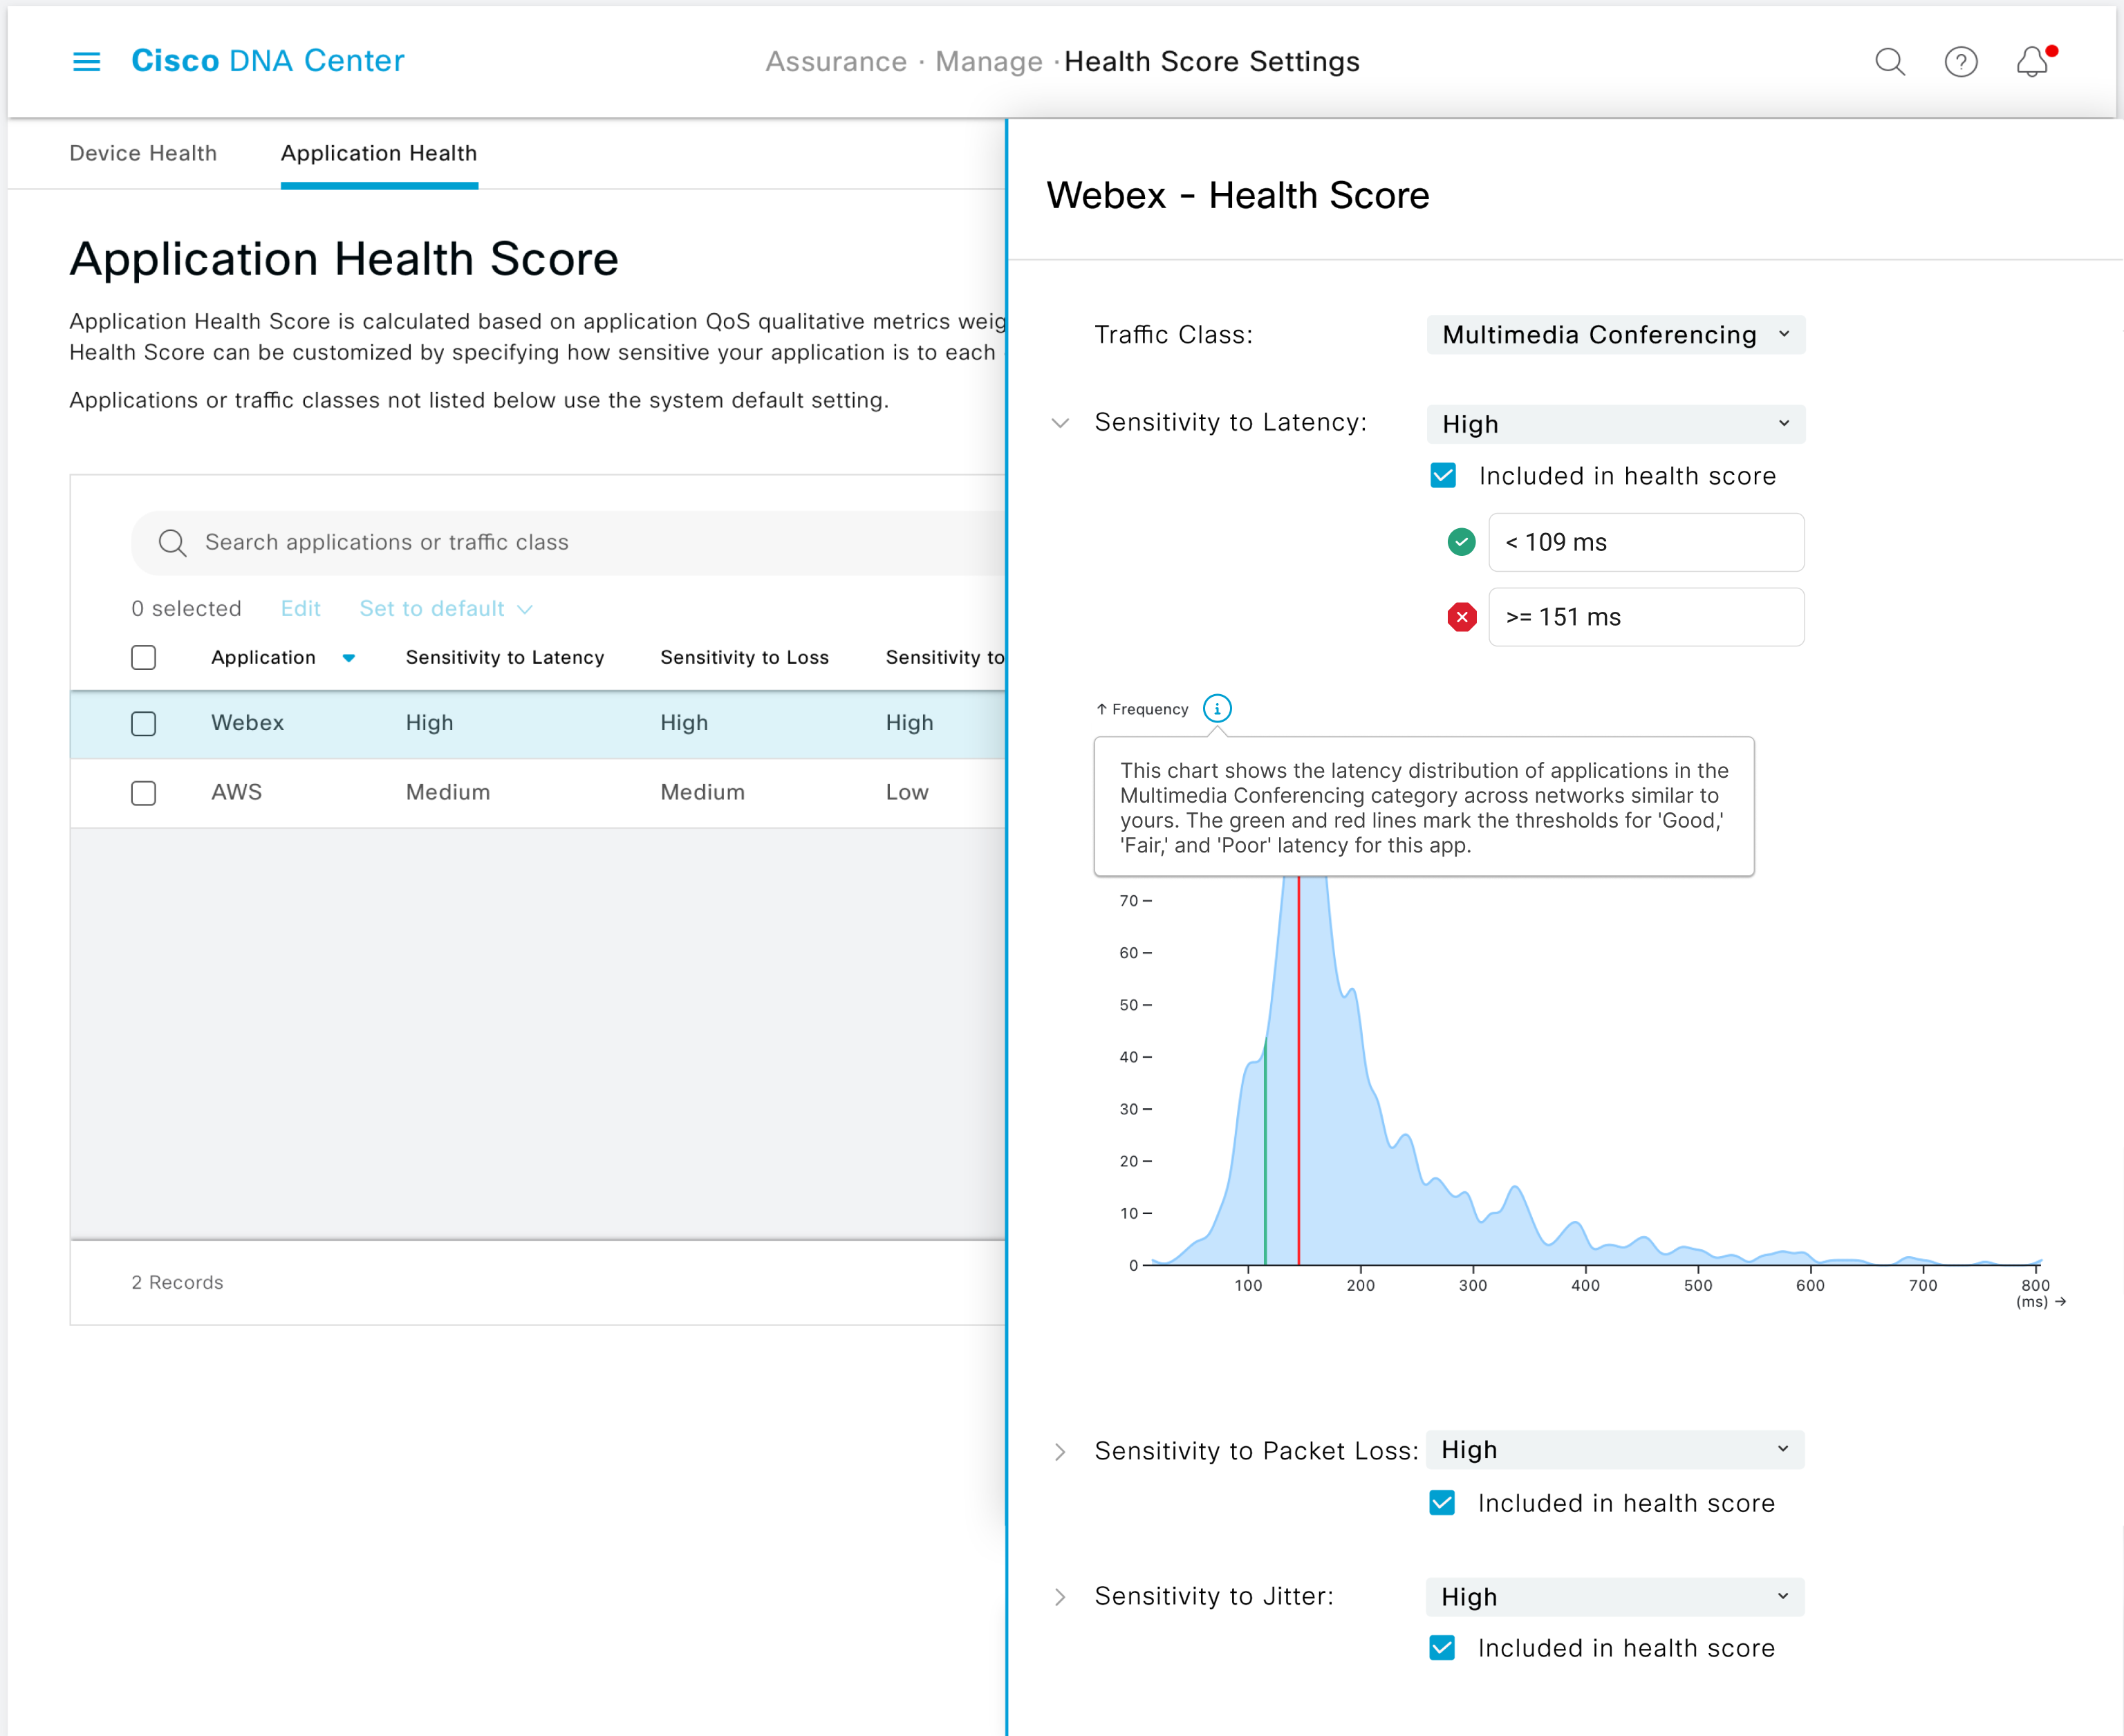This screenshot has width=2124, height=1736.
Task: Click the Webex application name
Action: coord(247,723)
